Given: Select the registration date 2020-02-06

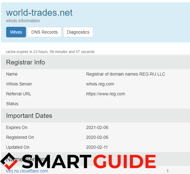Looking at the screenshot, I should click(97, 138).
